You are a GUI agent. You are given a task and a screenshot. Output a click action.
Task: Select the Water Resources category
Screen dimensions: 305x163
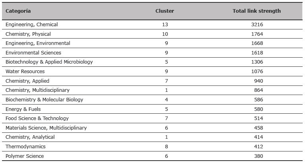click(25, 72)
